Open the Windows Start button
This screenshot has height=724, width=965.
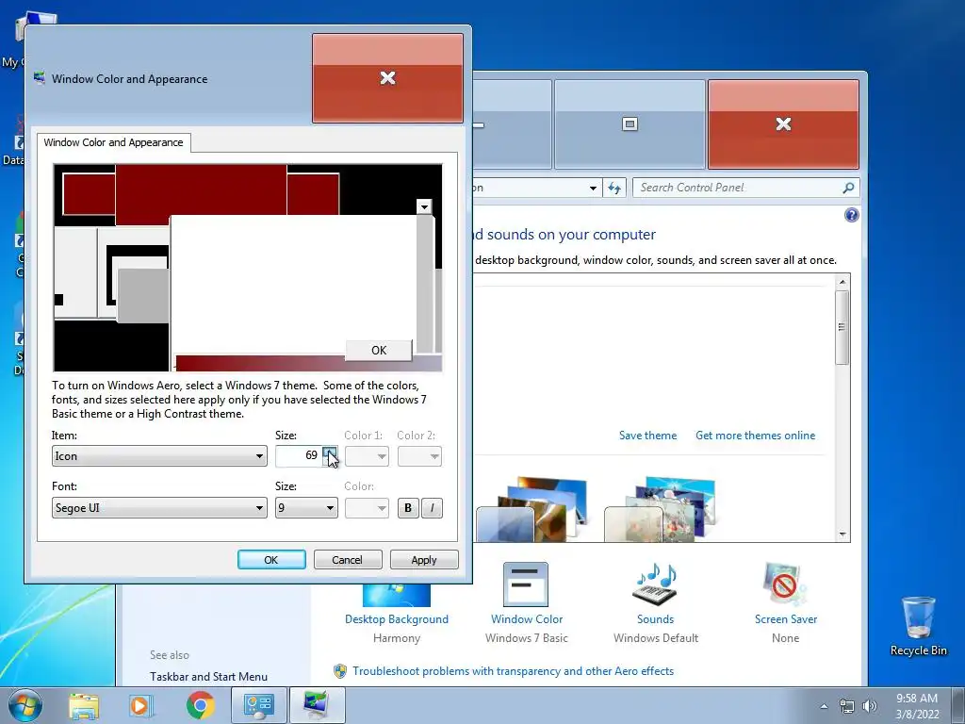coord(25,705)
